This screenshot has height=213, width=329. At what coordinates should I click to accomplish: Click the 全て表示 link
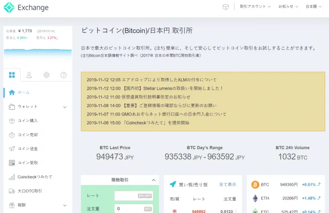[x=227, y=184]
